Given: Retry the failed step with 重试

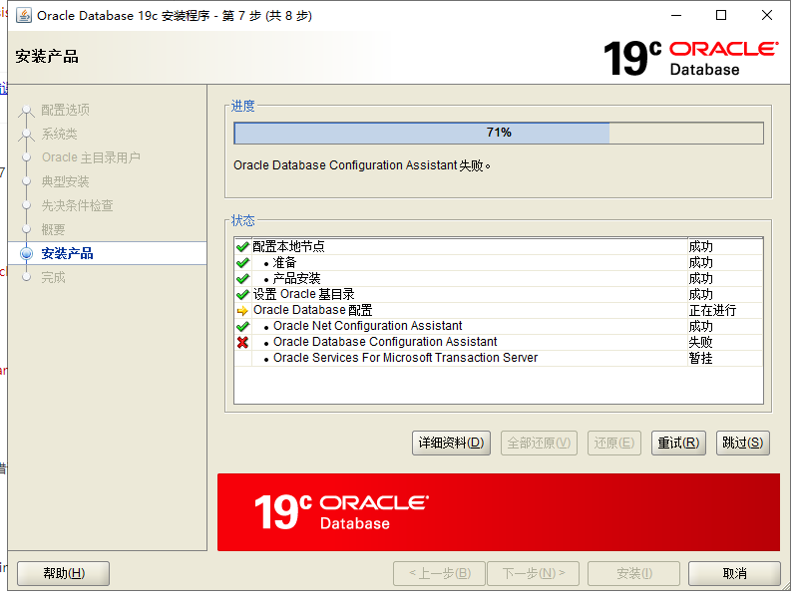Looking at the screenshot, I should pos(678,444).
